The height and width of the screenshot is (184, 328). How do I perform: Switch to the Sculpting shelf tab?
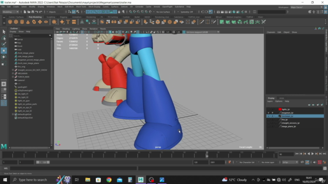point(51,17)
